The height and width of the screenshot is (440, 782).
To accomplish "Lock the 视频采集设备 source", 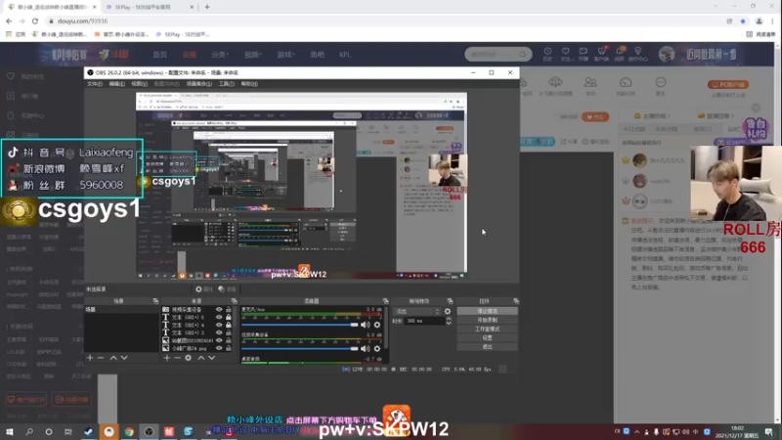I will pos(229,309).
